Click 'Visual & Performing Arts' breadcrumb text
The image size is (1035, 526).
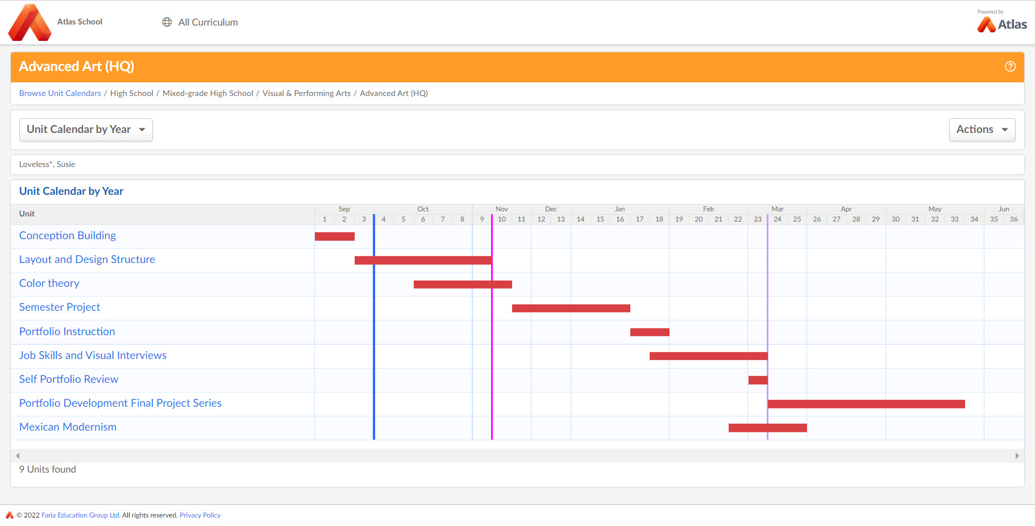click(x=306, y=93)
